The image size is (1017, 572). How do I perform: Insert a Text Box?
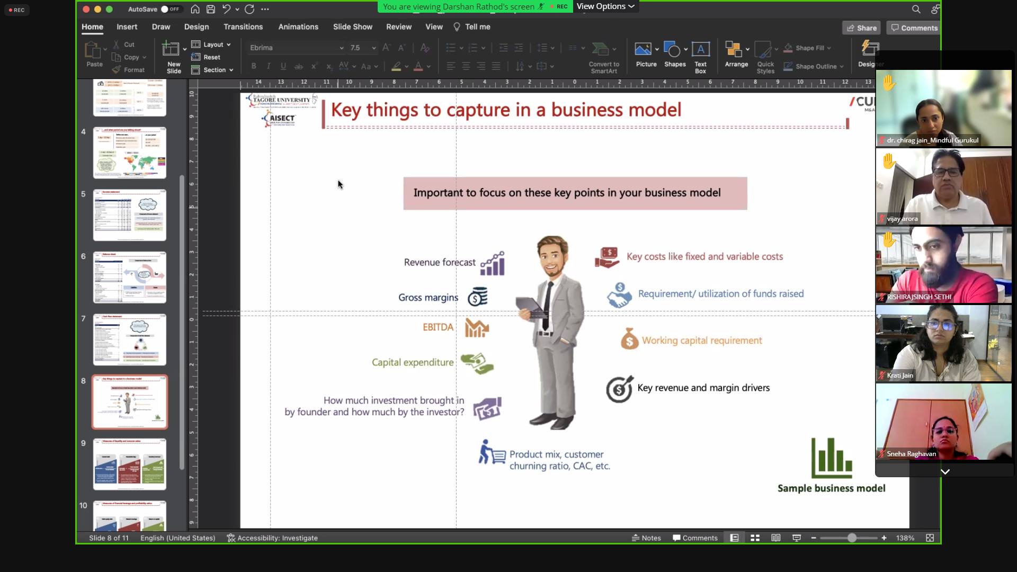click(x=700, y=56)
